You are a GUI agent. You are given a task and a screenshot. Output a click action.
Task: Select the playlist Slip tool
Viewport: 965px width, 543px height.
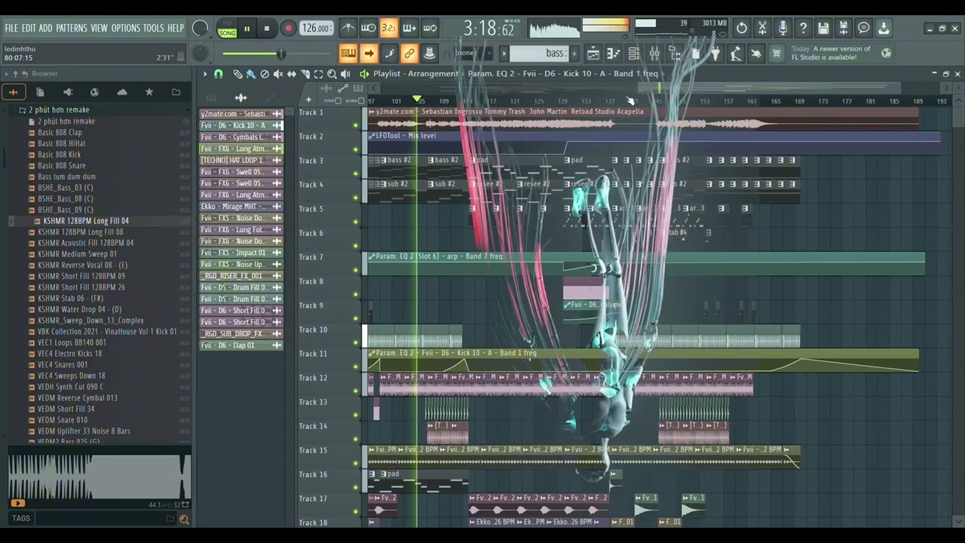pyautogui.click(x=292, y=74)
